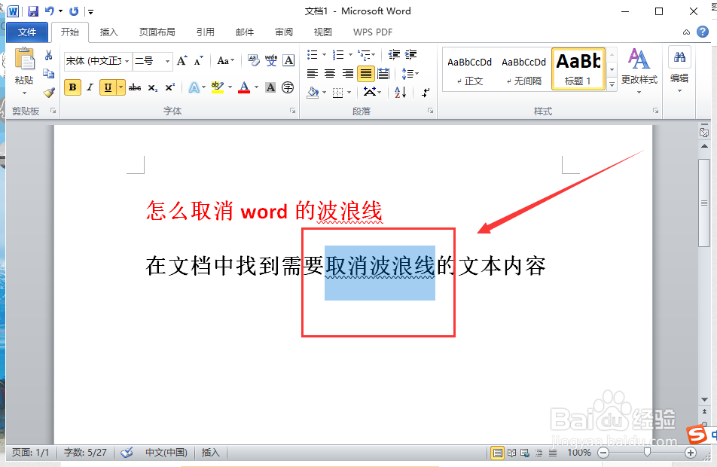Switch to the 页面布局 ribbon tab
717x467 pixels.
[x=157, y=32]
